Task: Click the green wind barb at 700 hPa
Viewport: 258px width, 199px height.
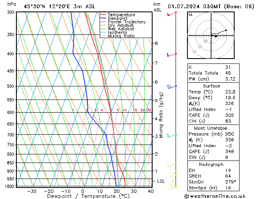Action: point(172,136)
